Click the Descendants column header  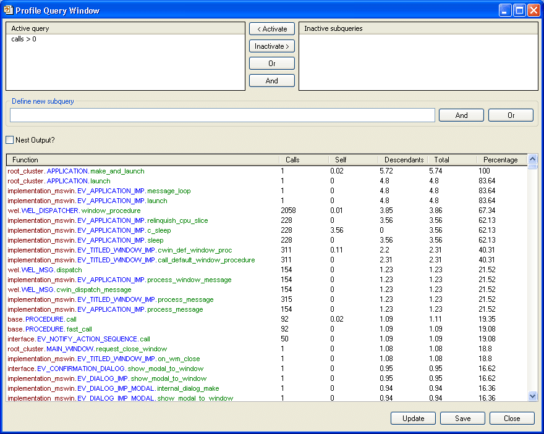(404, 160)
